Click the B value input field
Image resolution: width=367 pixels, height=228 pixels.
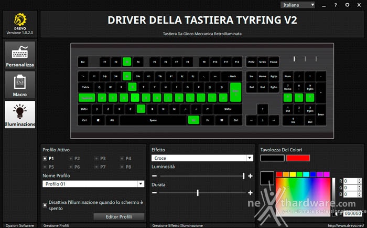coord(350,194)
